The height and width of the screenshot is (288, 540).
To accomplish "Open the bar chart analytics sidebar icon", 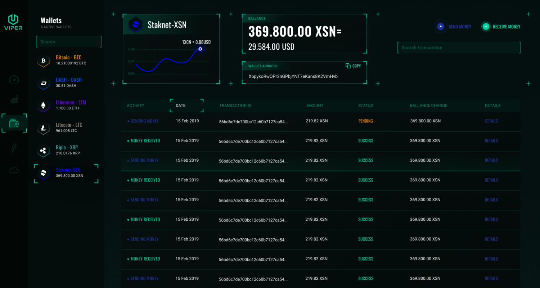I will (14, 99).
